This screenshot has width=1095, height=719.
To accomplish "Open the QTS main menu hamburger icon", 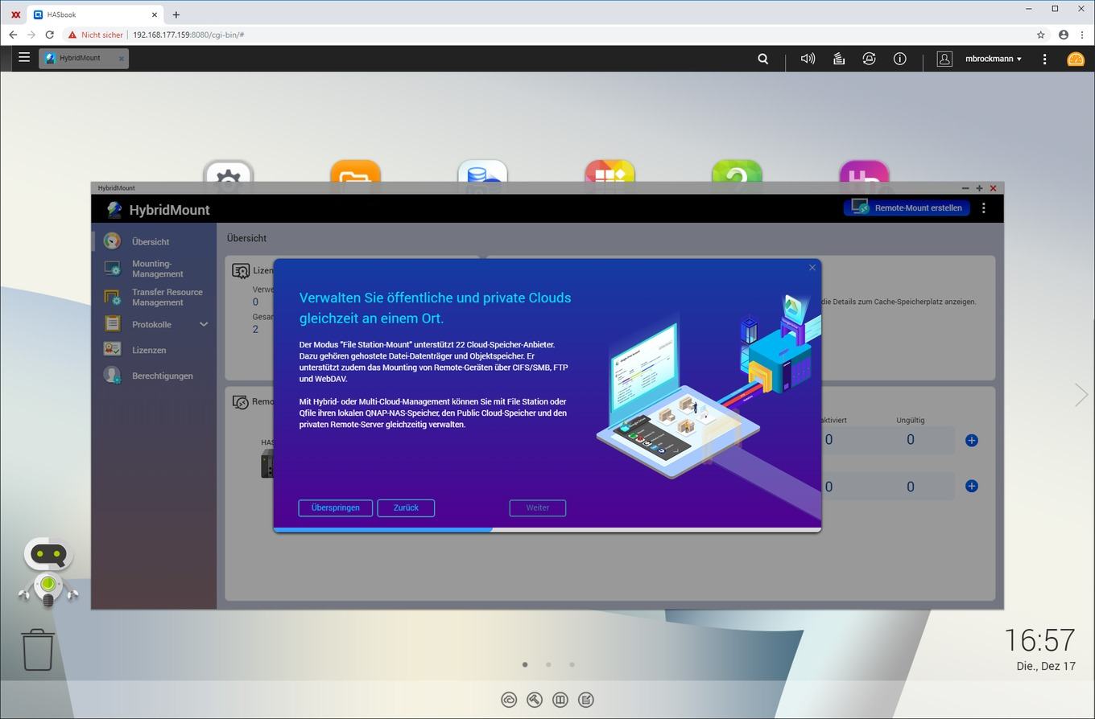I will [24, 58].
